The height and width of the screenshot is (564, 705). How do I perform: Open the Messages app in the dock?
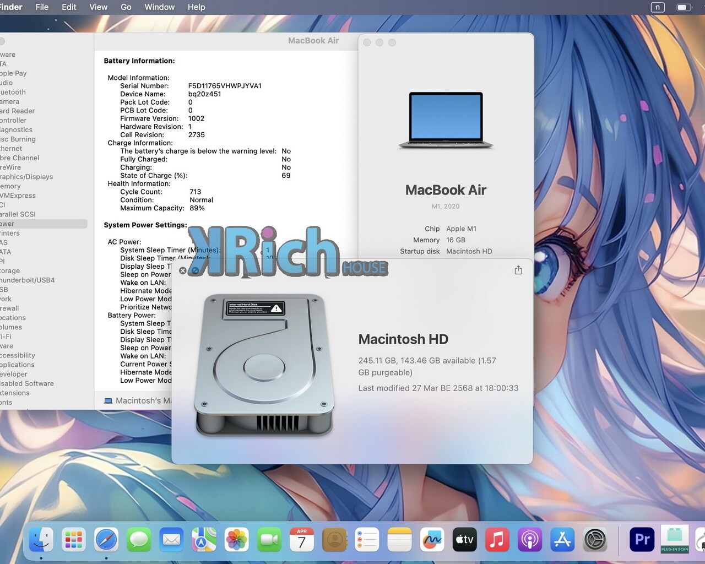pyautogui.click(x=139, y=539)
